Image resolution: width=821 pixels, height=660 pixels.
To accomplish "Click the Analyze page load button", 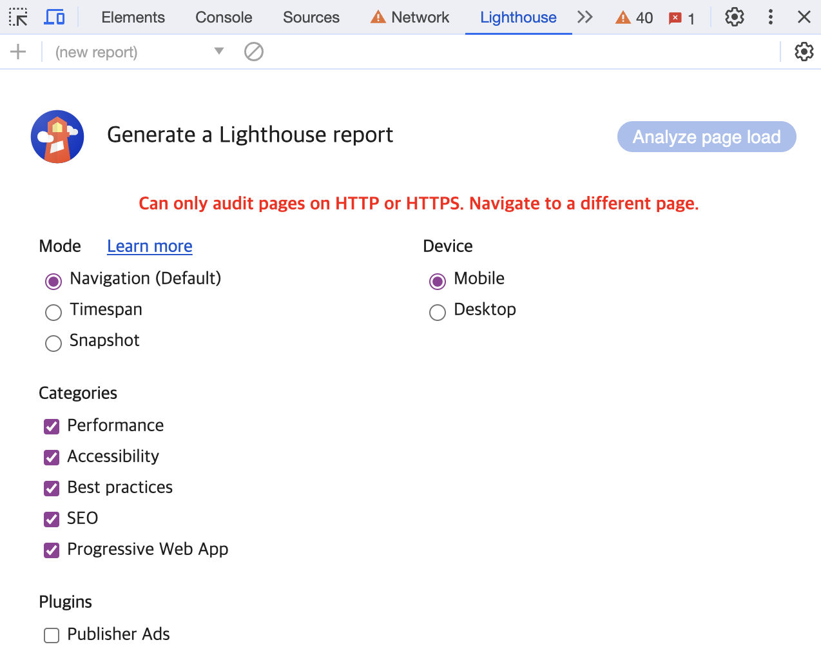I will click(707, 137).
